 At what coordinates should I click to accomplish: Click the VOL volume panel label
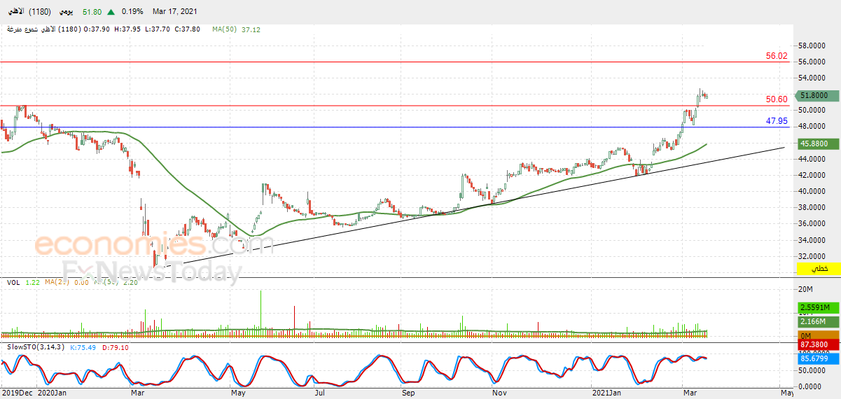(13, 282)
